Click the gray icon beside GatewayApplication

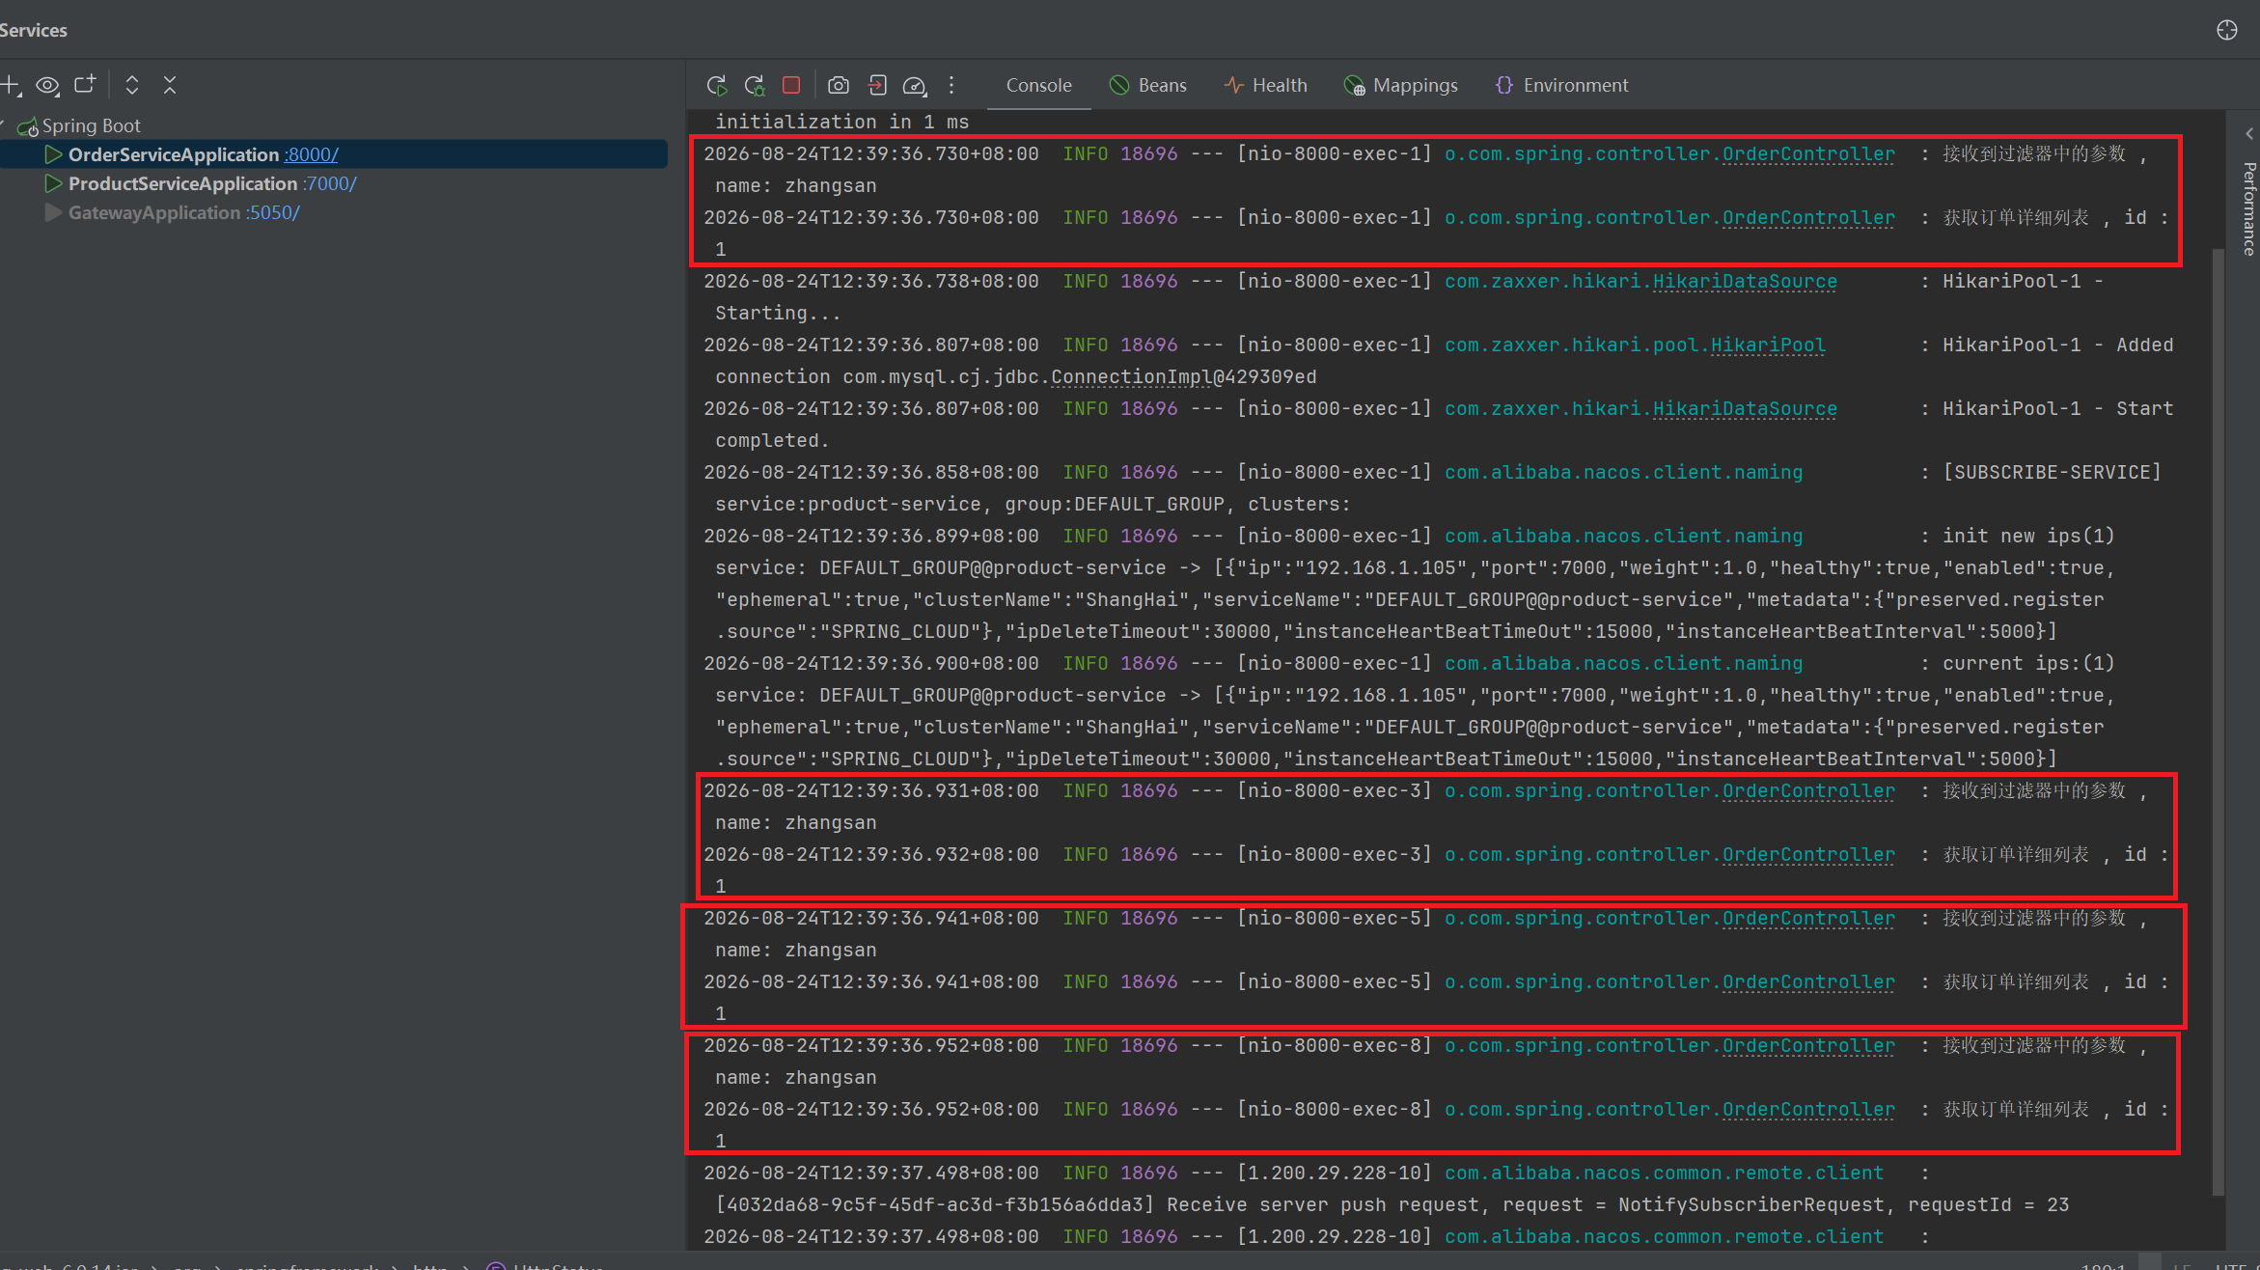click(54, 212)
